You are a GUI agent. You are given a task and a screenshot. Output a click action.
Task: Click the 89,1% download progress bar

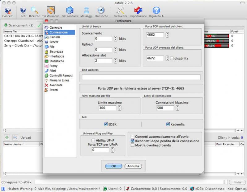[217, 41]
